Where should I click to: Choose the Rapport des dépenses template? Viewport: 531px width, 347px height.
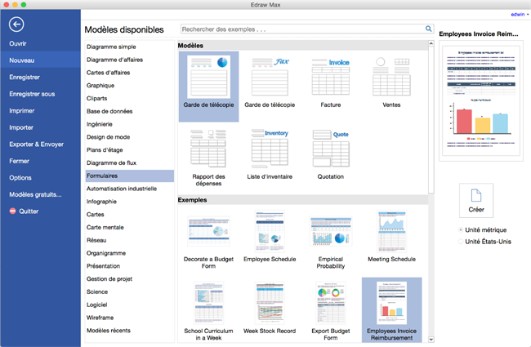(x=208, y=148)
